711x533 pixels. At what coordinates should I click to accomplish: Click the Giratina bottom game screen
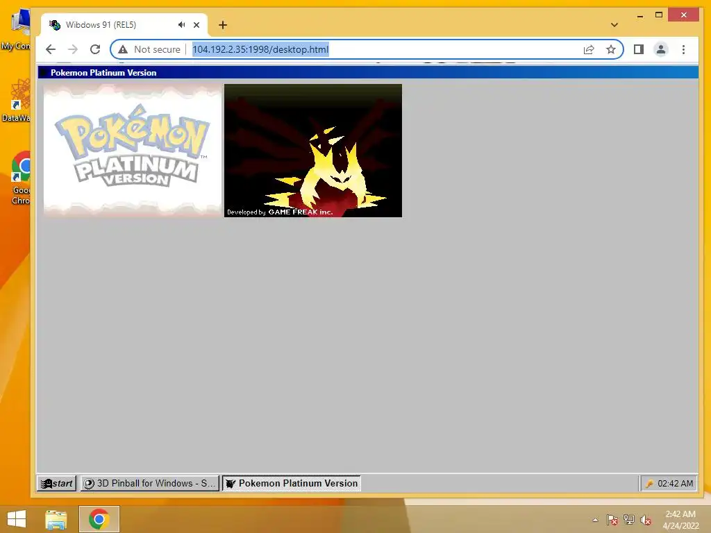313,151
